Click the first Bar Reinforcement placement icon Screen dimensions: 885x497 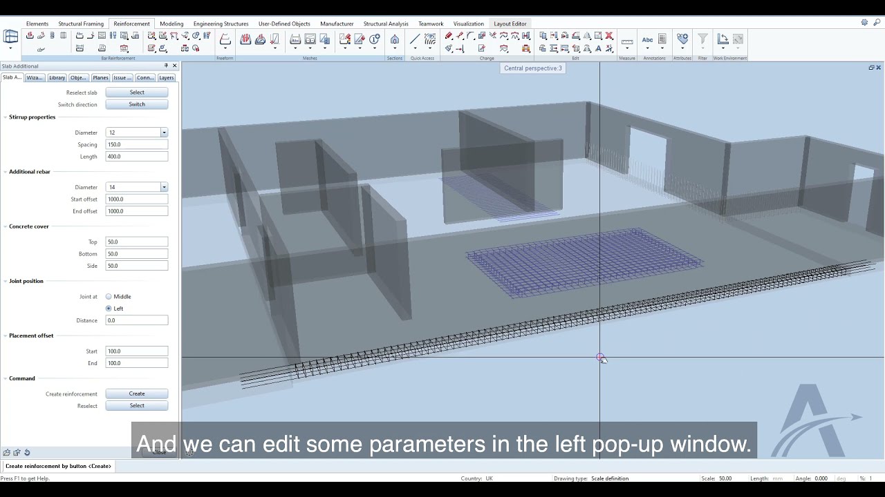(x=30, y=36)
